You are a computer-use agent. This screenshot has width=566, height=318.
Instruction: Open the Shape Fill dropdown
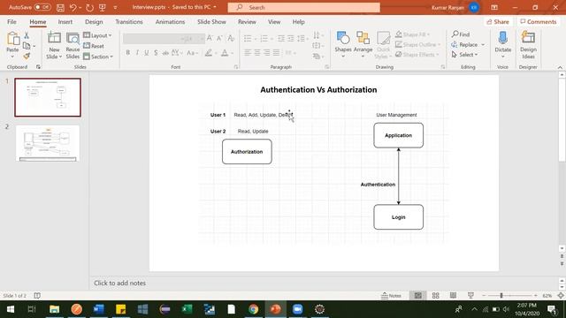pos(412,34)
